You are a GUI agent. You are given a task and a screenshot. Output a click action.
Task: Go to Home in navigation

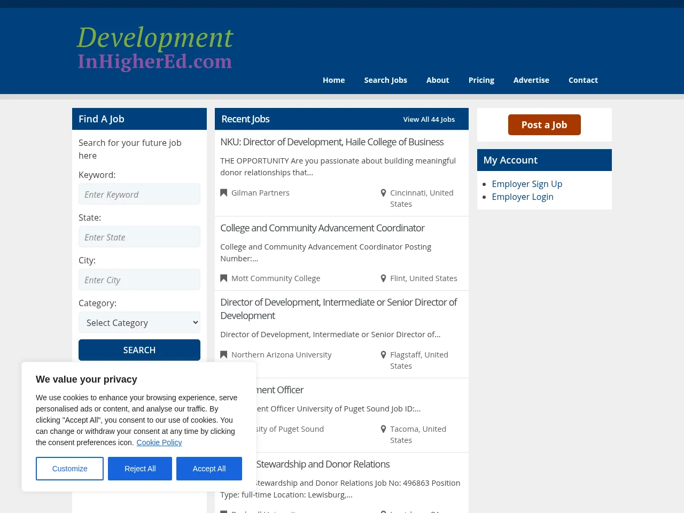(334, 80)
